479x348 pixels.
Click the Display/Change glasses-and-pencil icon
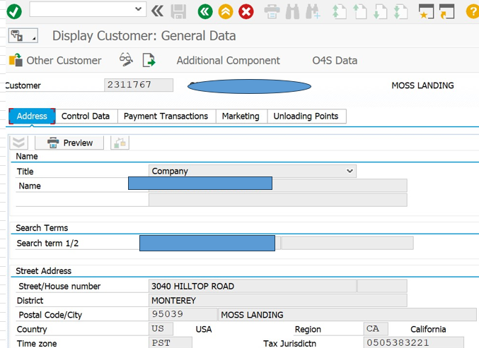(126, 60)
